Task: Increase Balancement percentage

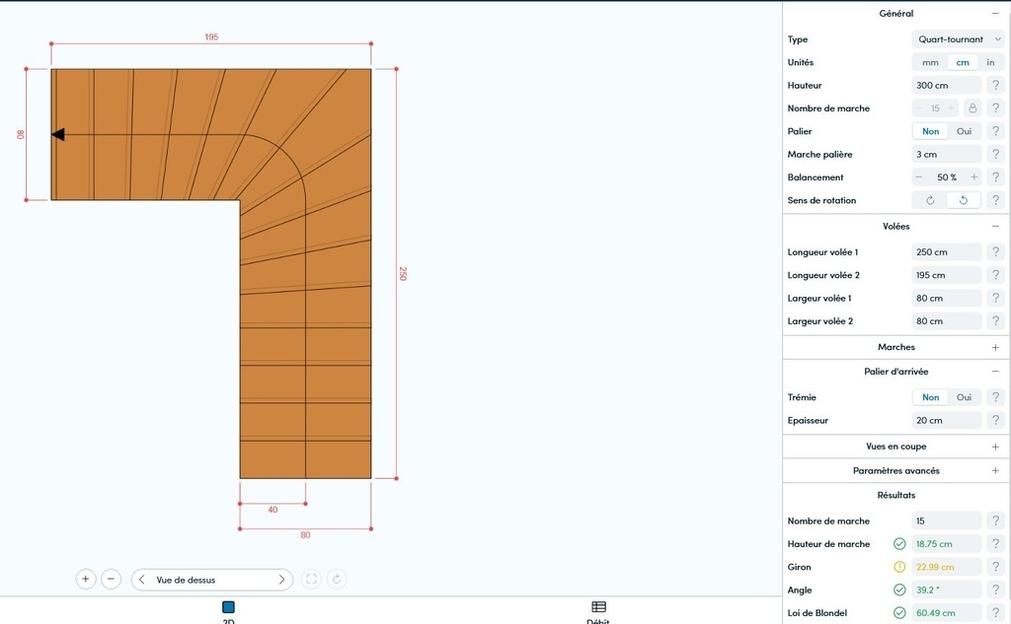Action: (x=973, y=177)
